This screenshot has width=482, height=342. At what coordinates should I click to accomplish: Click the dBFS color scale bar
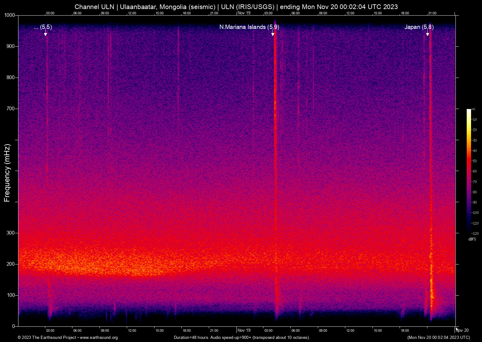469,171
